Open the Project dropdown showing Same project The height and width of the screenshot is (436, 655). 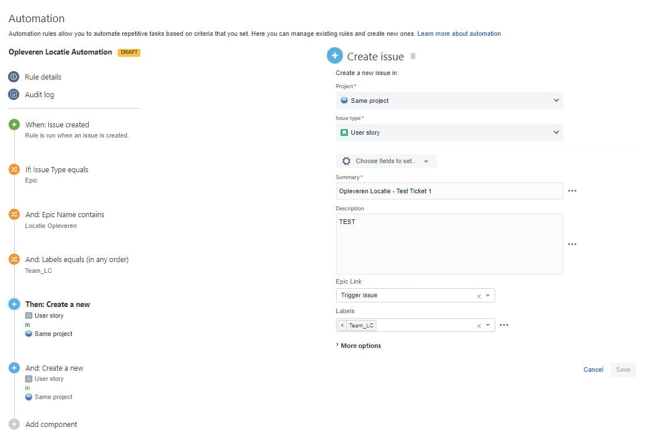[x=450, y=101]
